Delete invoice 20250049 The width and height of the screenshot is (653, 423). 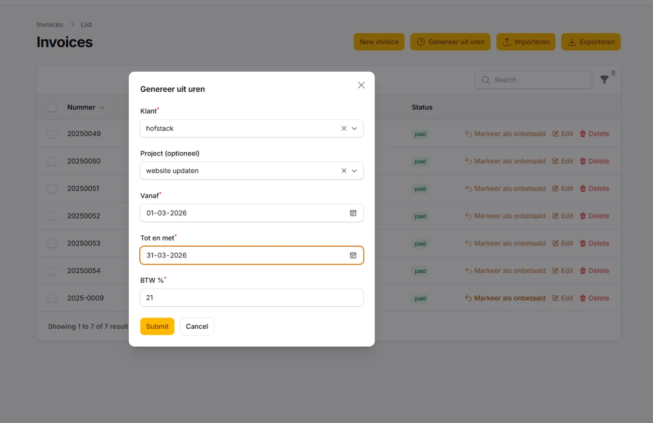click(x=594, y=134)
